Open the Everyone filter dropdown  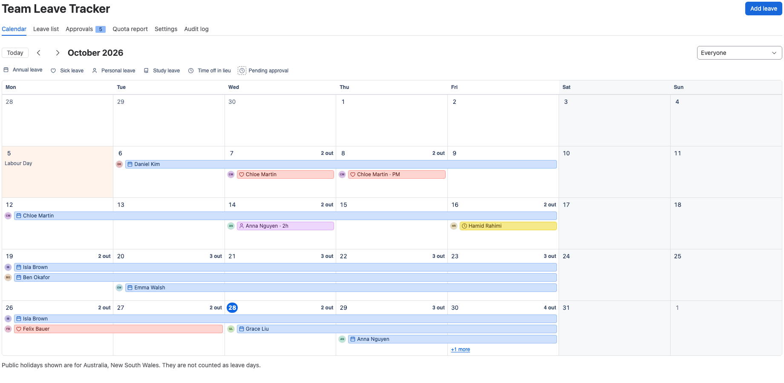(x=739, y=53)
